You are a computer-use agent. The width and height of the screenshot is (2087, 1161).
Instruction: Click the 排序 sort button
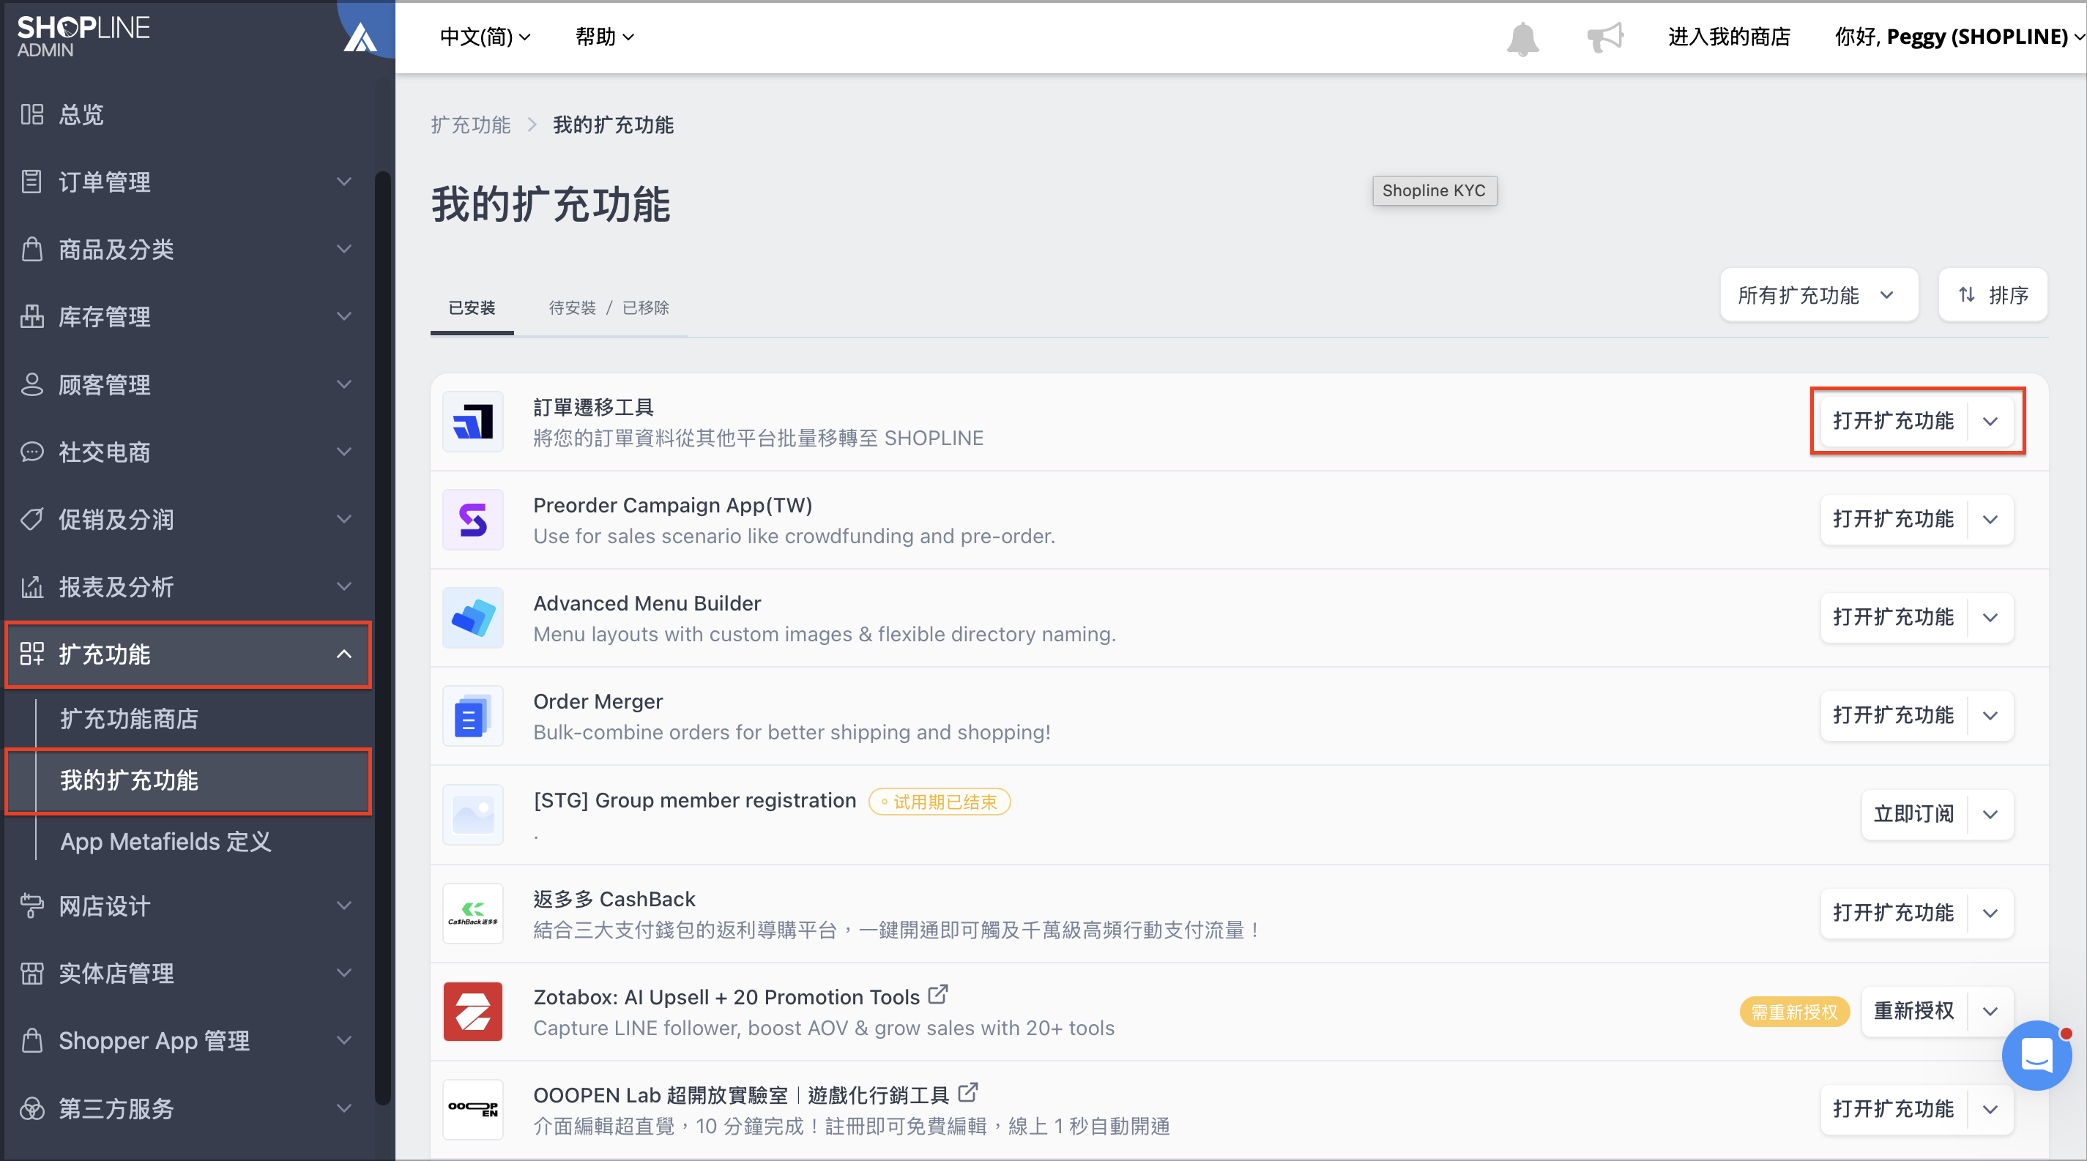point(1993,295)
